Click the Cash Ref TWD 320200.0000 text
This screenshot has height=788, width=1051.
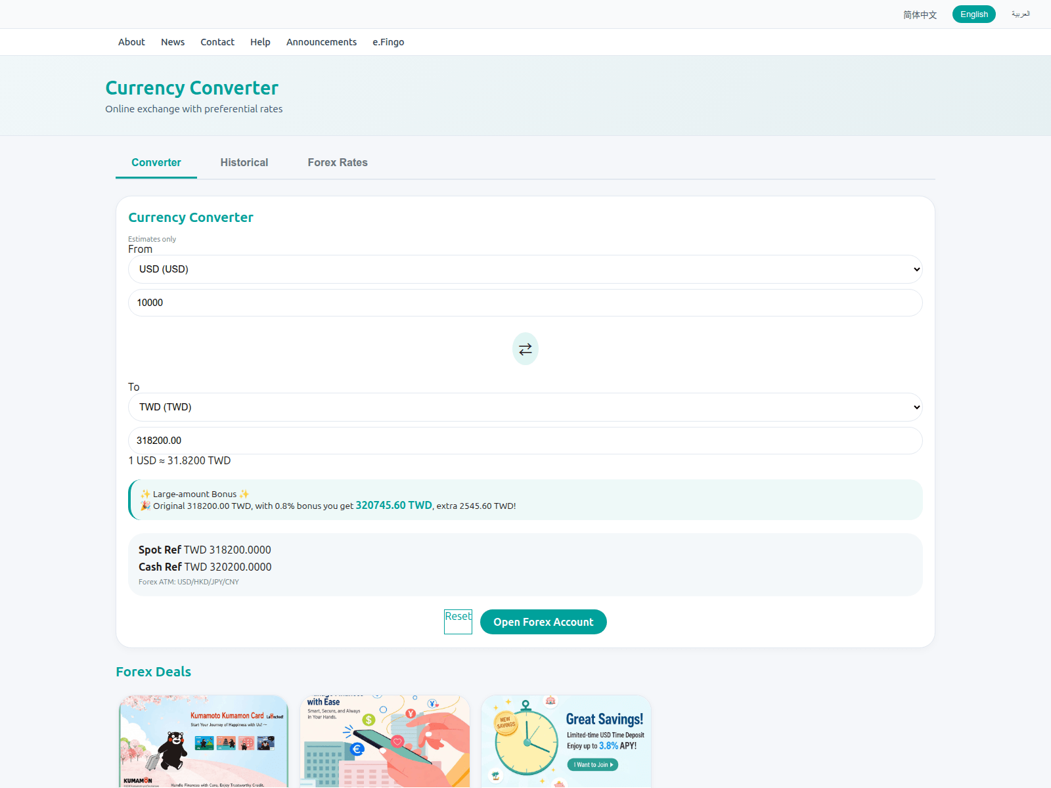(205, 567)
